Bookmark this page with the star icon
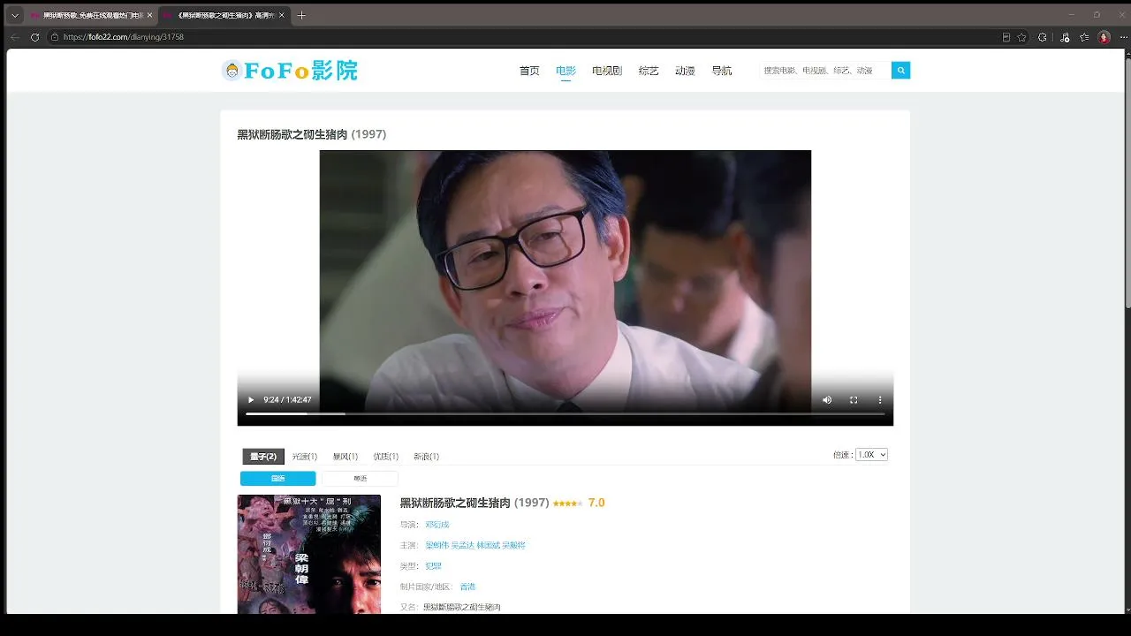Viewport: 1131px width, 636px height. 1022,37
